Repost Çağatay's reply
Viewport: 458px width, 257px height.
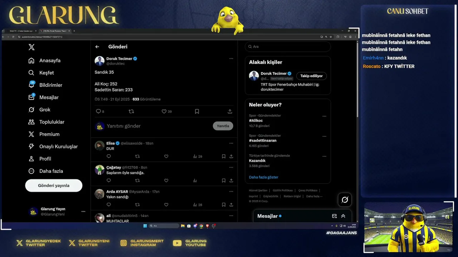tap(137, 181)
